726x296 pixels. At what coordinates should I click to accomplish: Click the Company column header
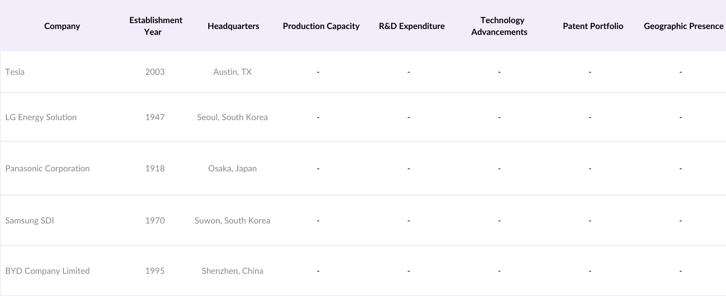coord(62,26)
